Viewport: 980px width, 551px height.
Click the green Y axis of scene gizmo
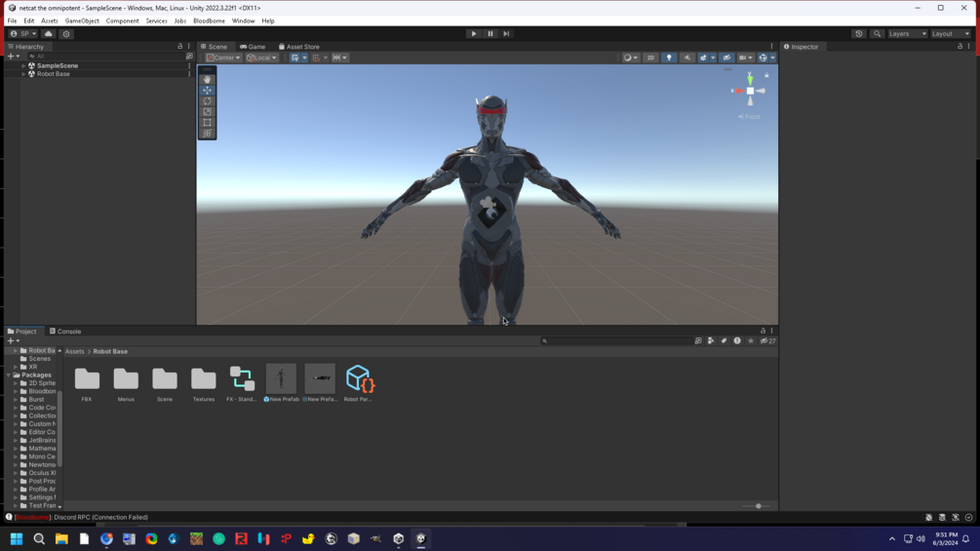click(x=750, y=79)
